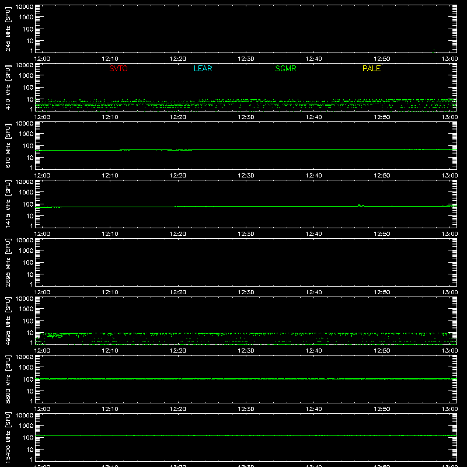Image resolution: width=467 pixels, height=467 pixels.
Task: Click the cyan LEAR station label
Action: (x=203, y=68)
